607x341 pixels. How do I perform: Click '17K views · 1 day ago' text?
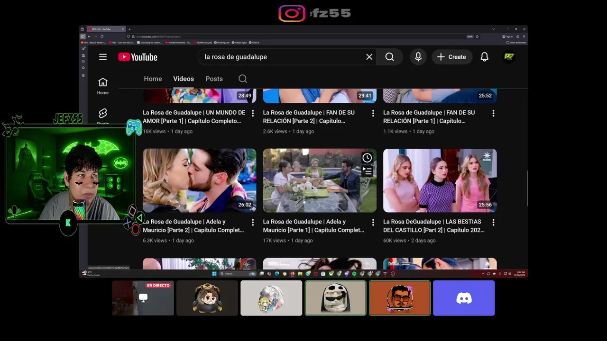click(x=288, y=241)
